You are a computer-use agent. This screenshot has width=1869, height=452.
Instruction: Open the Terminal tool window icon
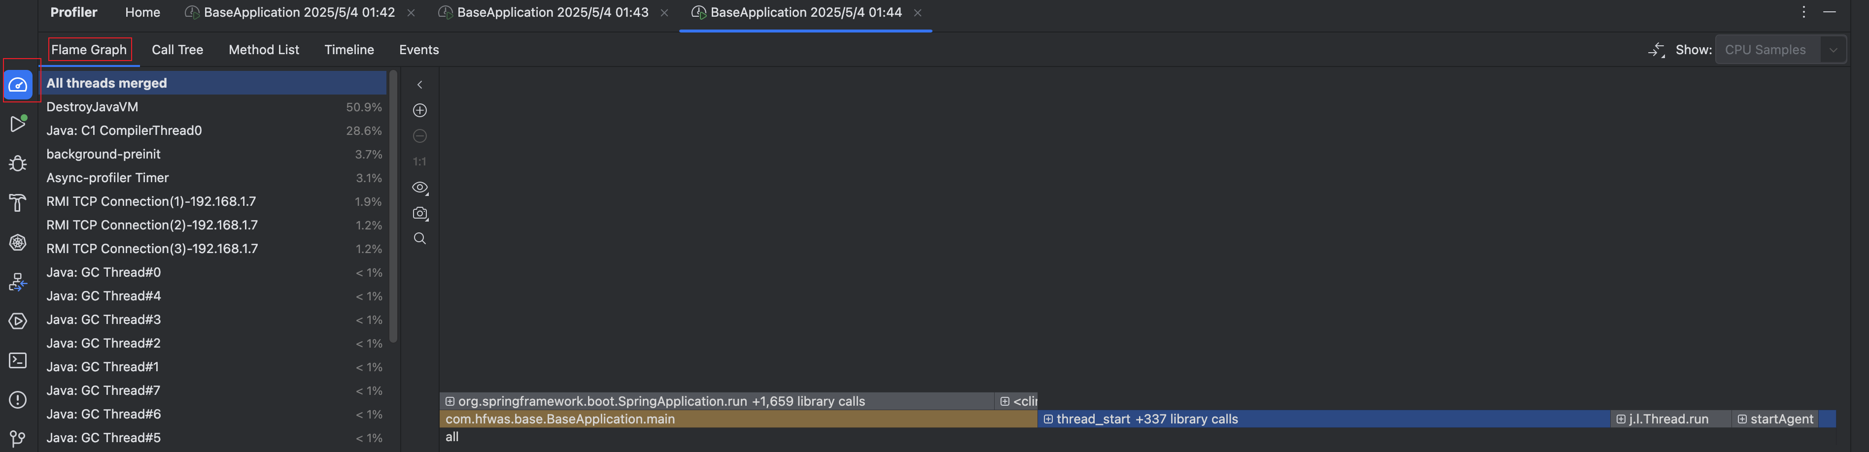click(x=18, y=361)
